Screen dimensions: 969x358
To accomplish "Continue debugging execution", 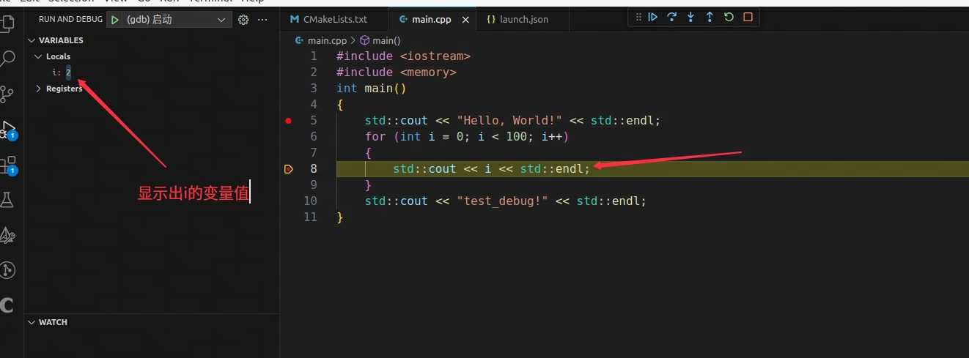I will click(653, 17).
